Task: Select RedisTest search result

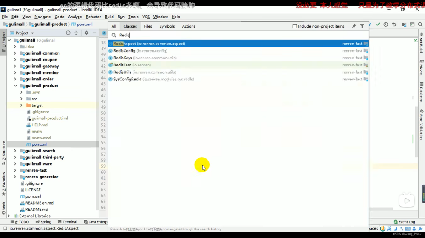Action: point(238,65)
